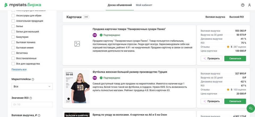
Task: Expand the Маркетплейсы dropdown showing Все
Action: click(32, 86)
